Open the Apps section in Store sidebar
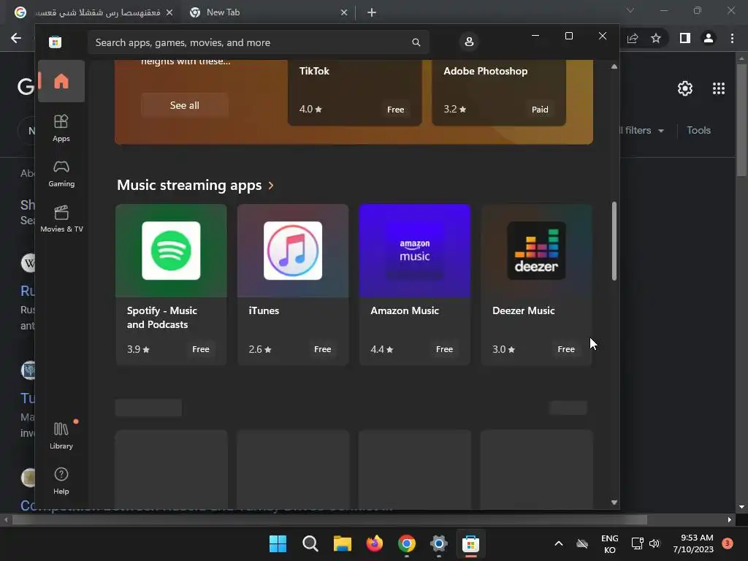This screenshot has height=561, width=748. pyautogui.click(x=61, y=129)
